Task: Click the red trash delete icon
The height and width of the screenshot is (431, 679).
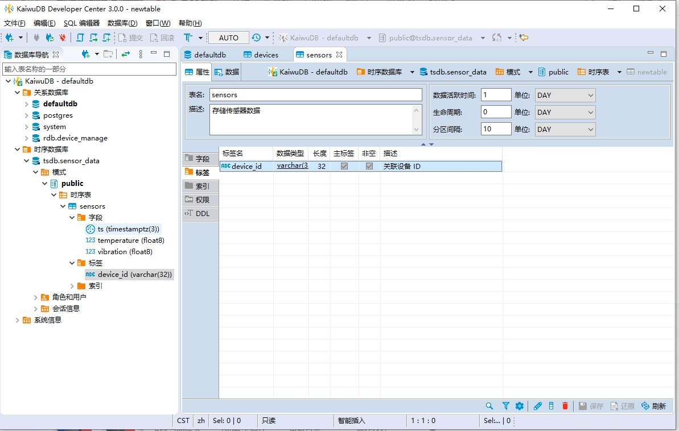Action: [565, 406]
